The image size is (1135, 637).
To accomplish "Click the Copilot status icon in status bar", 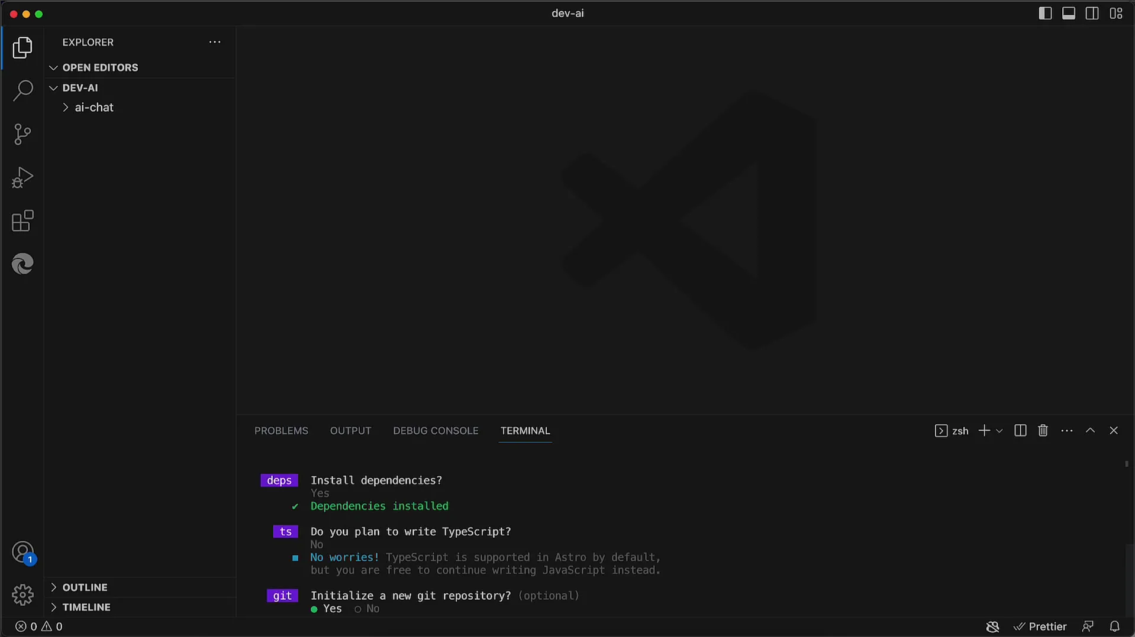I will pyautogui.click(x=993, y=626).
